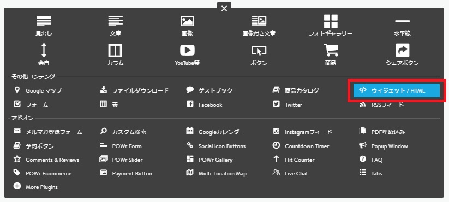Add メルマガ登録フォーム newsletter form
This screenshot has height=202, width=449.
(x=48, y=132)
